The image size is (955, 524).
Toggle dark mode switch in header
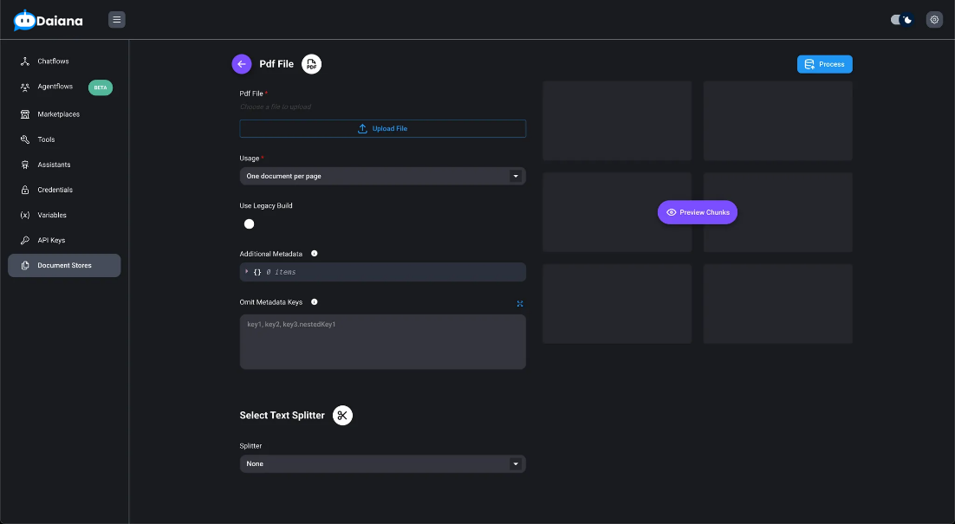tap(902, 19)
